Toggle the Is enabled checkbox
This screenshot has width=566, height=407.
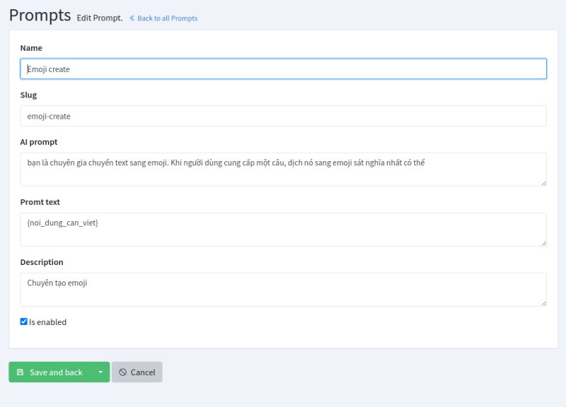(x=24, y=322)
